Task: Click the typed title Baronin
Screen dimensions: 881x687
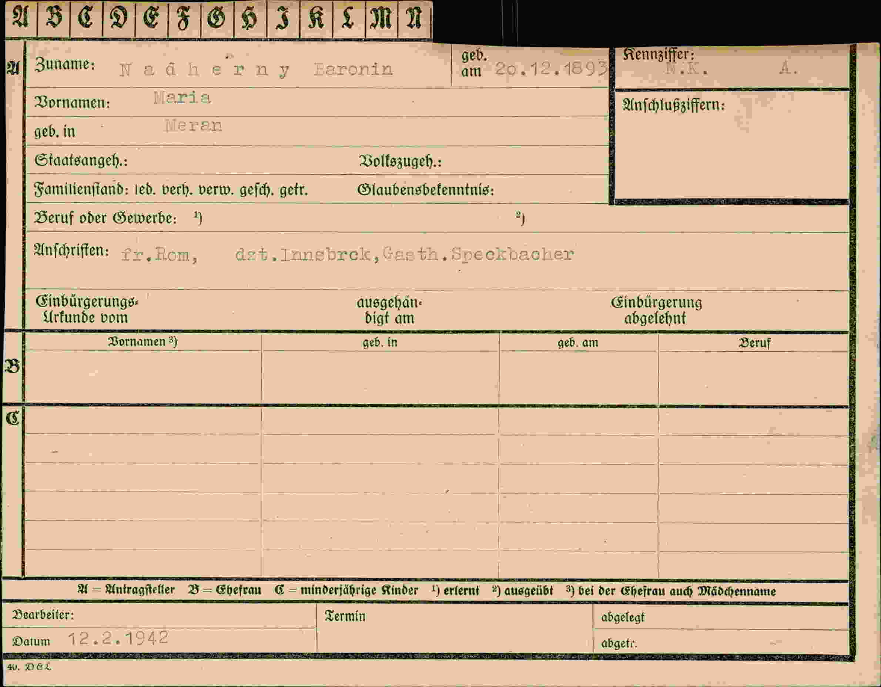Action: [353, 69]
